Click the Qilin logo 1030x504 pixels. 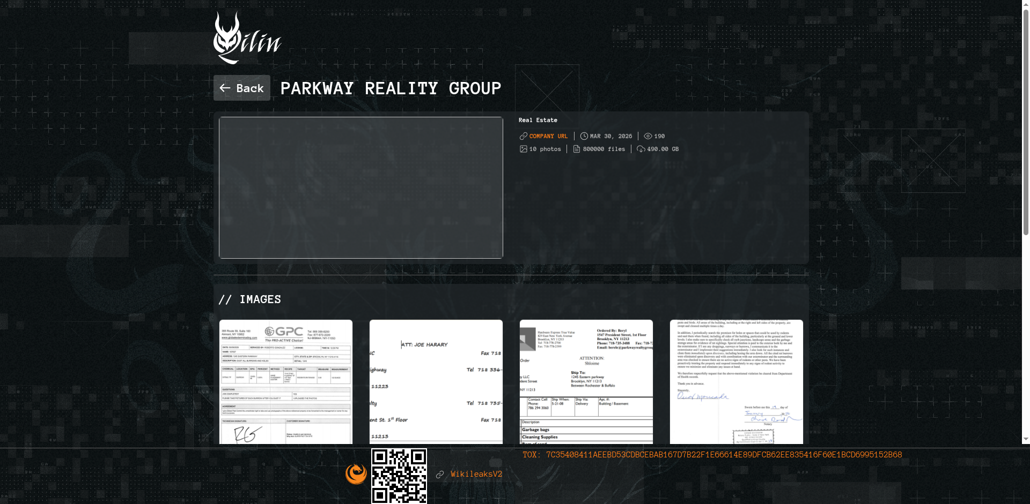[247, 38]
